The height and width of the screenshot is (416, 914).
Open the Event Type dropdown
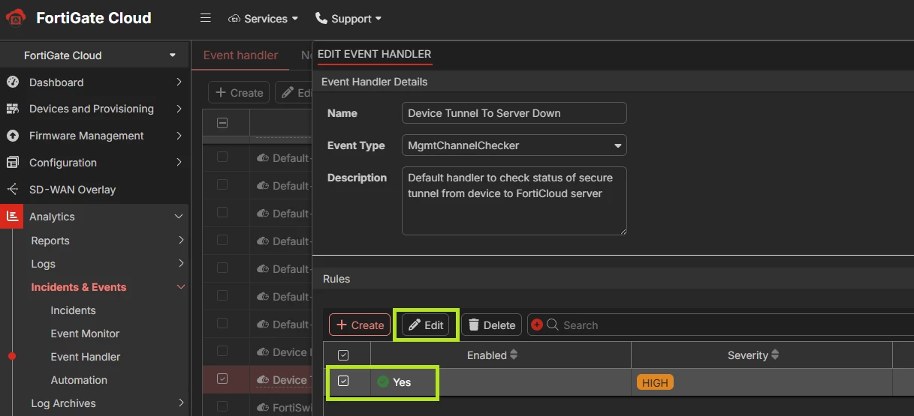pyautogui.click(x=514, y=145)
